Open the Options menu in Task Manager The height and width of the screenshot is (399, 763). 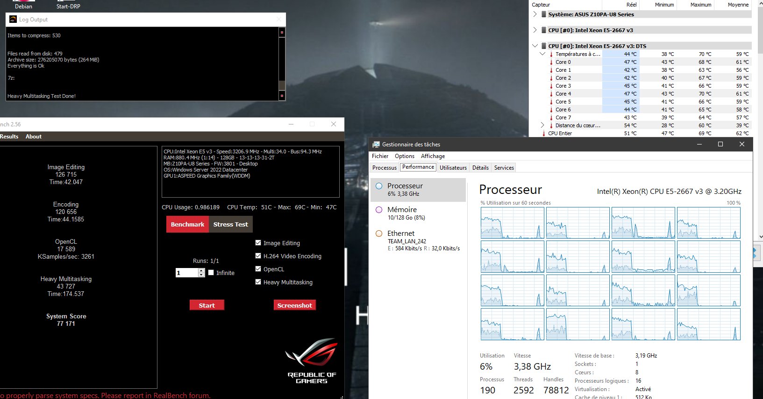tap(405, 156)
